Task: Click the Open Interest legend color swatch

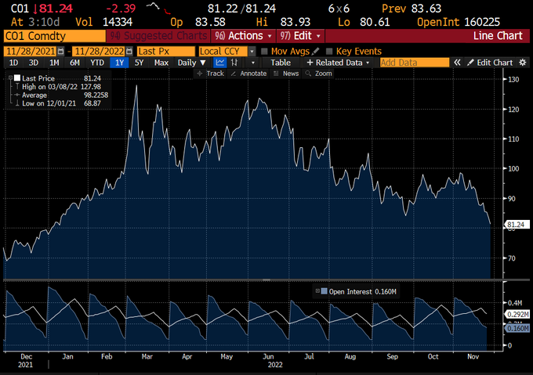Action: point(324,291)
